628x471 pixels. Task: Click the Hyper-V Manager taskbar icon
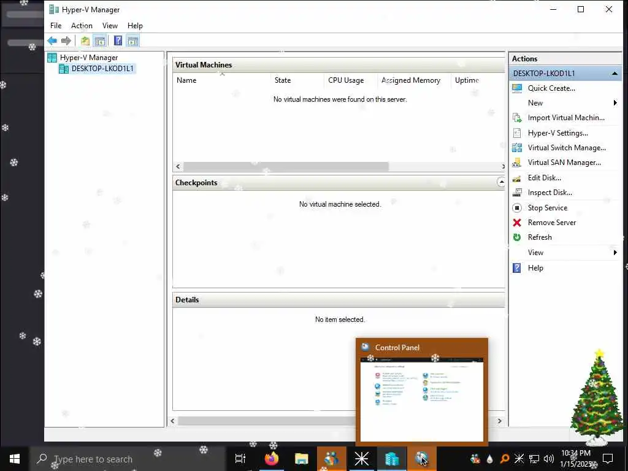[392, 459]
